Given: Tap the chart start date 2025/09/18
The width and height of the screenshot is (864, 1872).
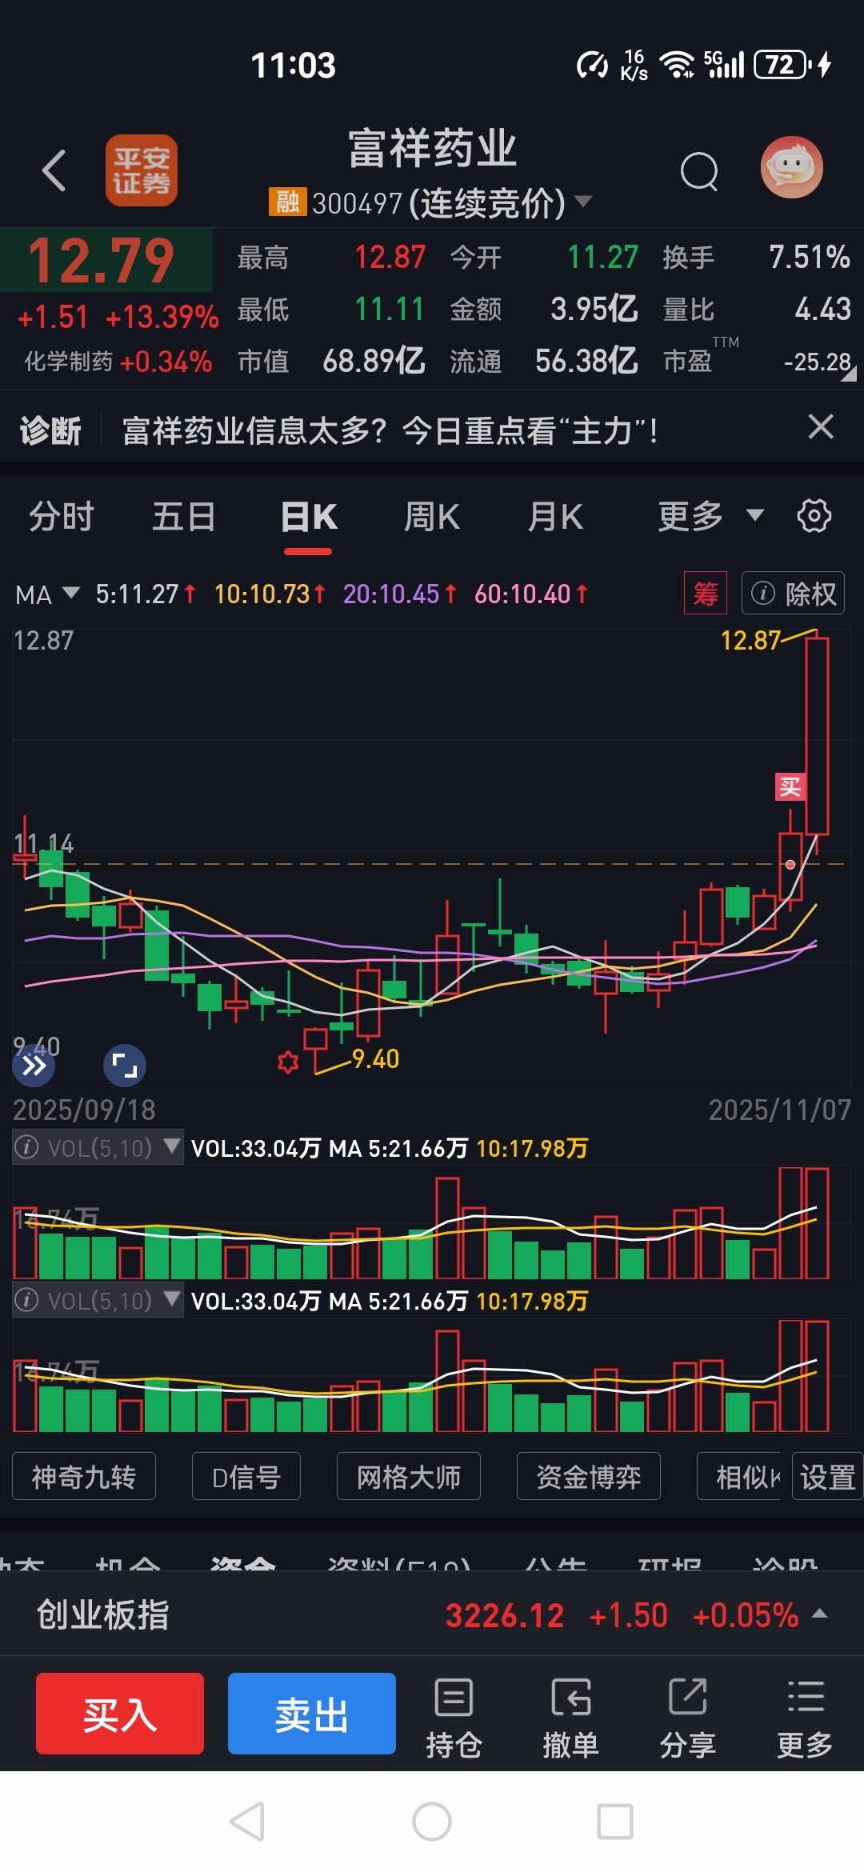Looking at the screenshot, I should pyautogui.click(x=84, y=1110).
